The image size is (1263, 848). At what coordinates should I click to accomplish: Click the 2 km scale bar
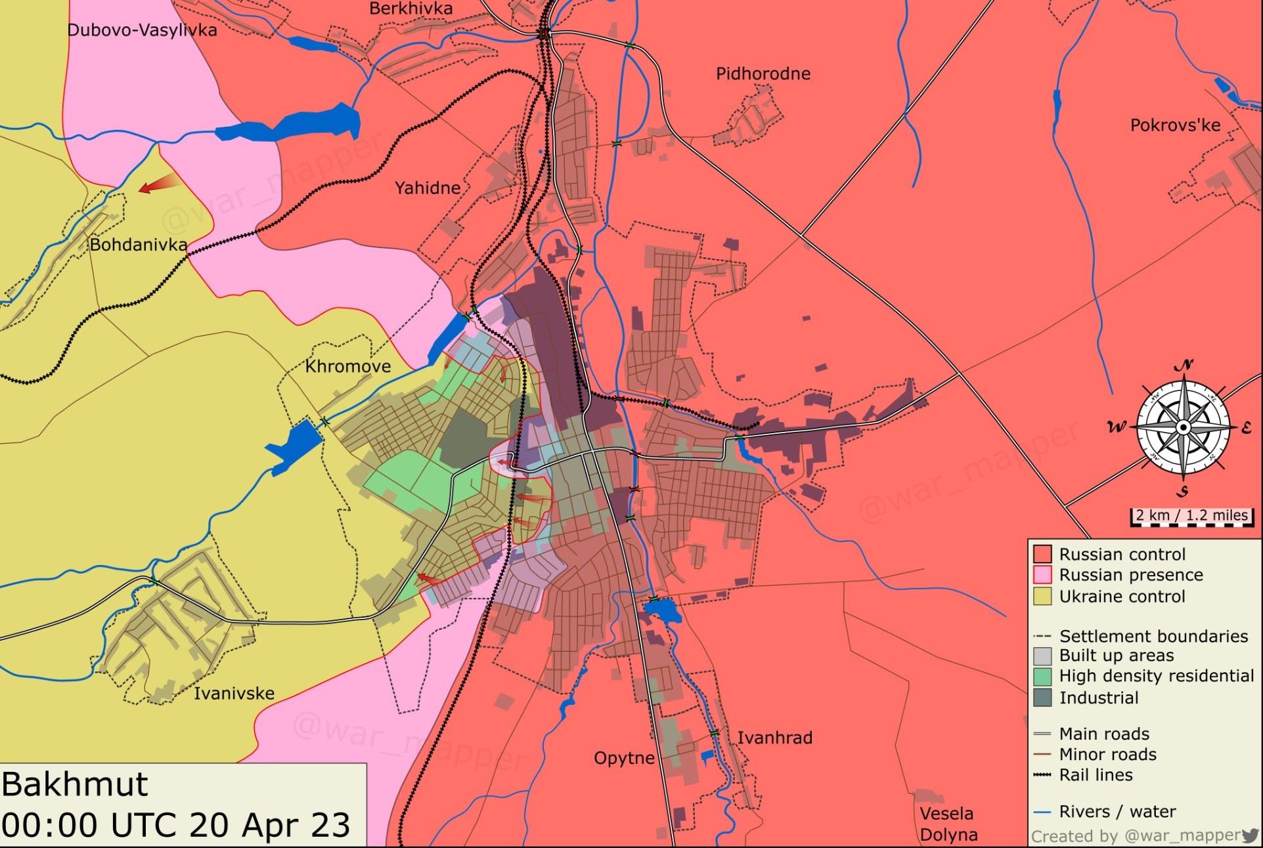tap(1191, 517)
